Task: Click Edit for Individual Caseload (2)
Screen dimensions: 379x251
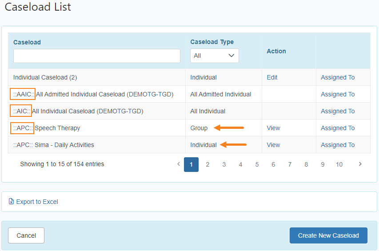Action: (272, 77)
